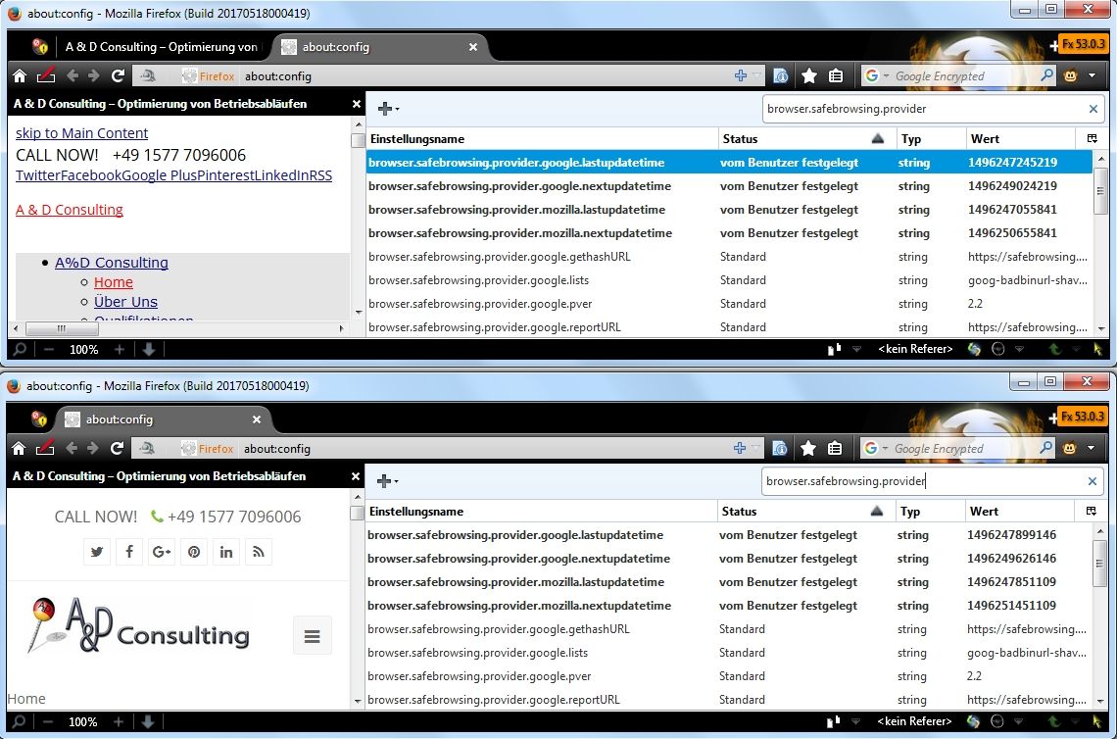Sort by Wert column in bottom window
The height and width of the screenshot is (739, 1117).
point(1019,511)
